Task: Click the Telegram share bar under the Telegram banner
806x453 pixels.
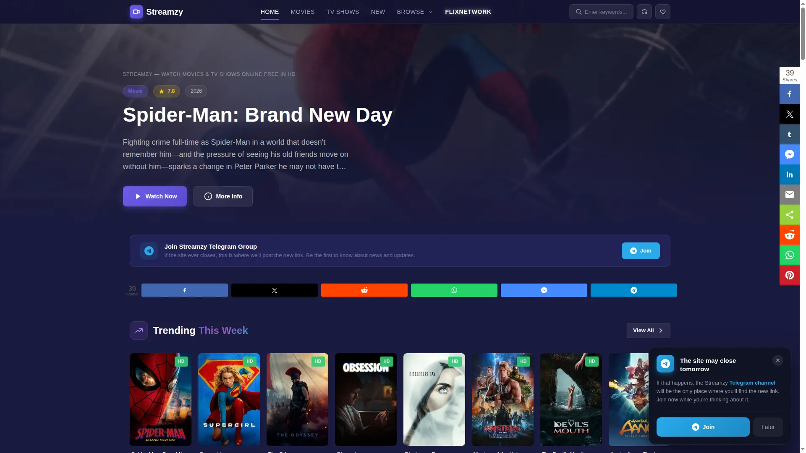Action: [634, 290]
